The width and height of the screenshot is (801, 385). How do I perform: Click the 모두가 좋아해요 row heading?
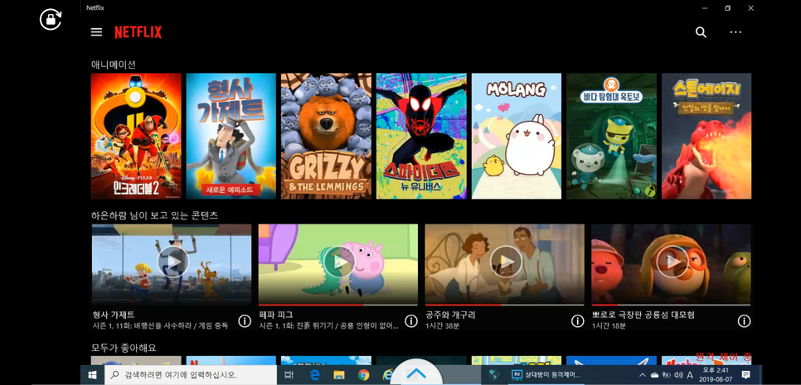click(x=124, y=348)
